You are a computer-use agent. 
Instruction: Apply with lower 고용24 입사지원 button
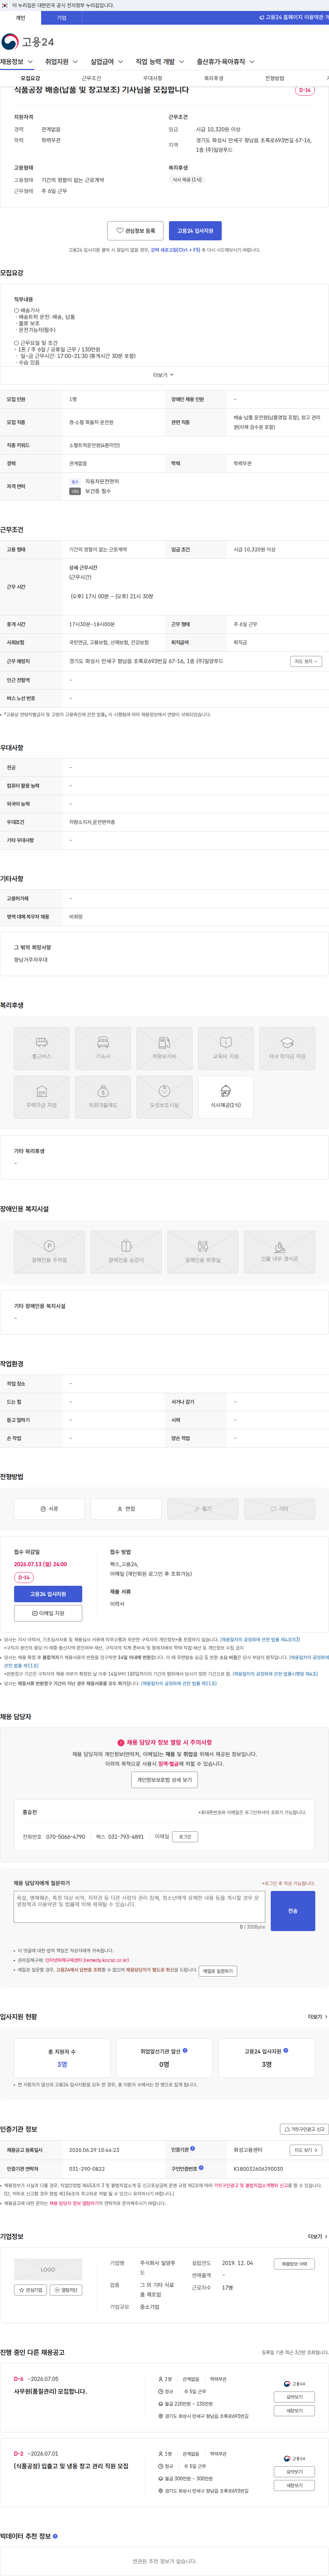click(x=48, y=1594)
